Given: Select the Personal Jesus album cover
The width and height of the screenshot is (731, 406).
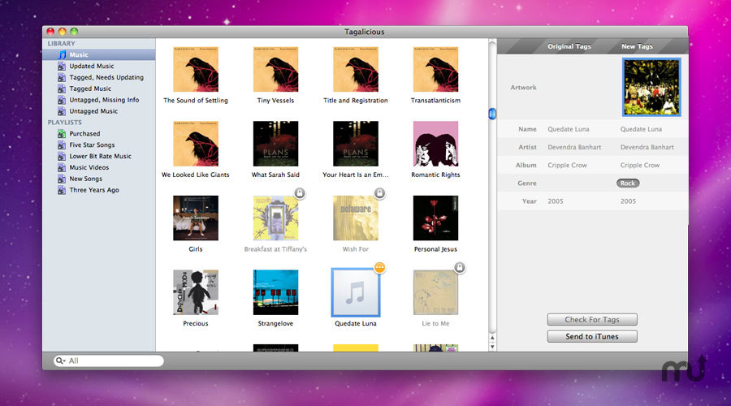Looking at the screenshot, I should tap(435, 218).
